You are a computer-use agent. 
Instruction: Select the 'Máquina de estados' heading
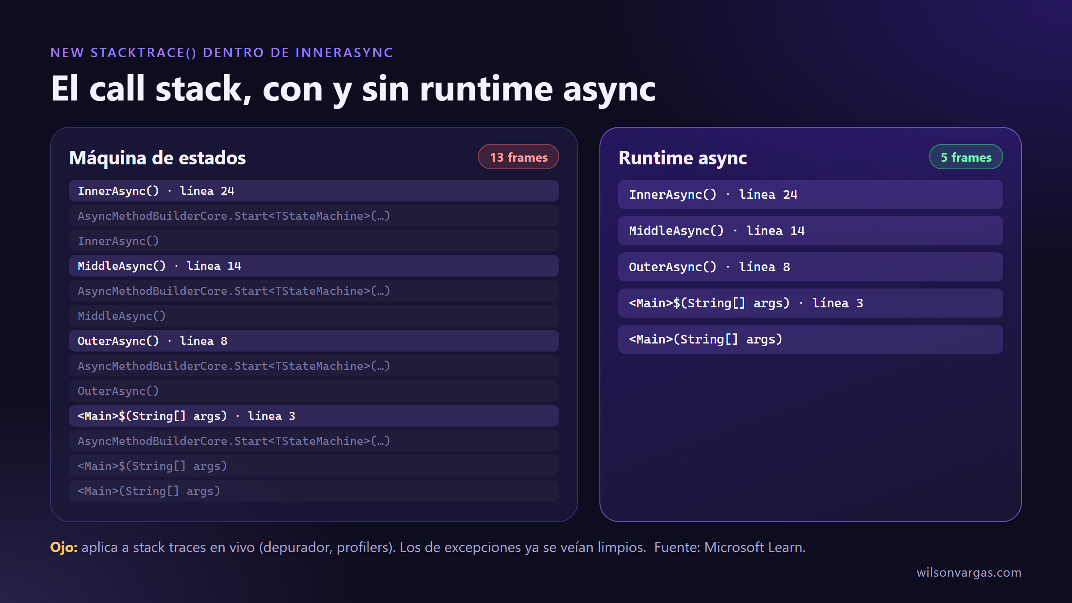click(x=157, y=158)
